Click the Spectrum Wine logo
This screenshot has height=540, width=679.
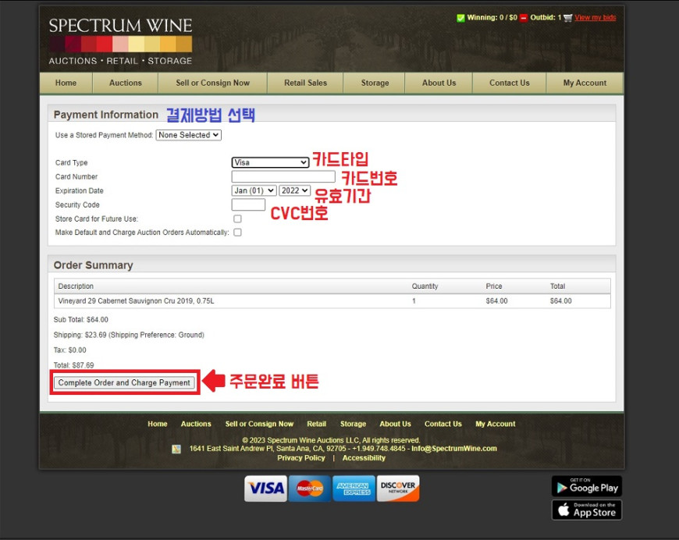120,41
